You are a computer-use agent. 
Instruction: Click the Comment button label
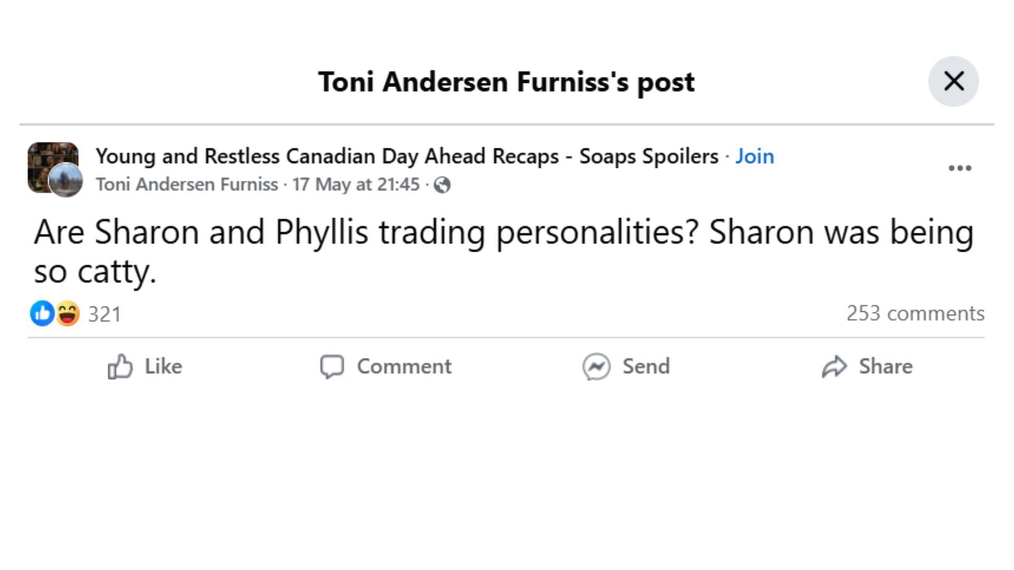coord(405,366)
